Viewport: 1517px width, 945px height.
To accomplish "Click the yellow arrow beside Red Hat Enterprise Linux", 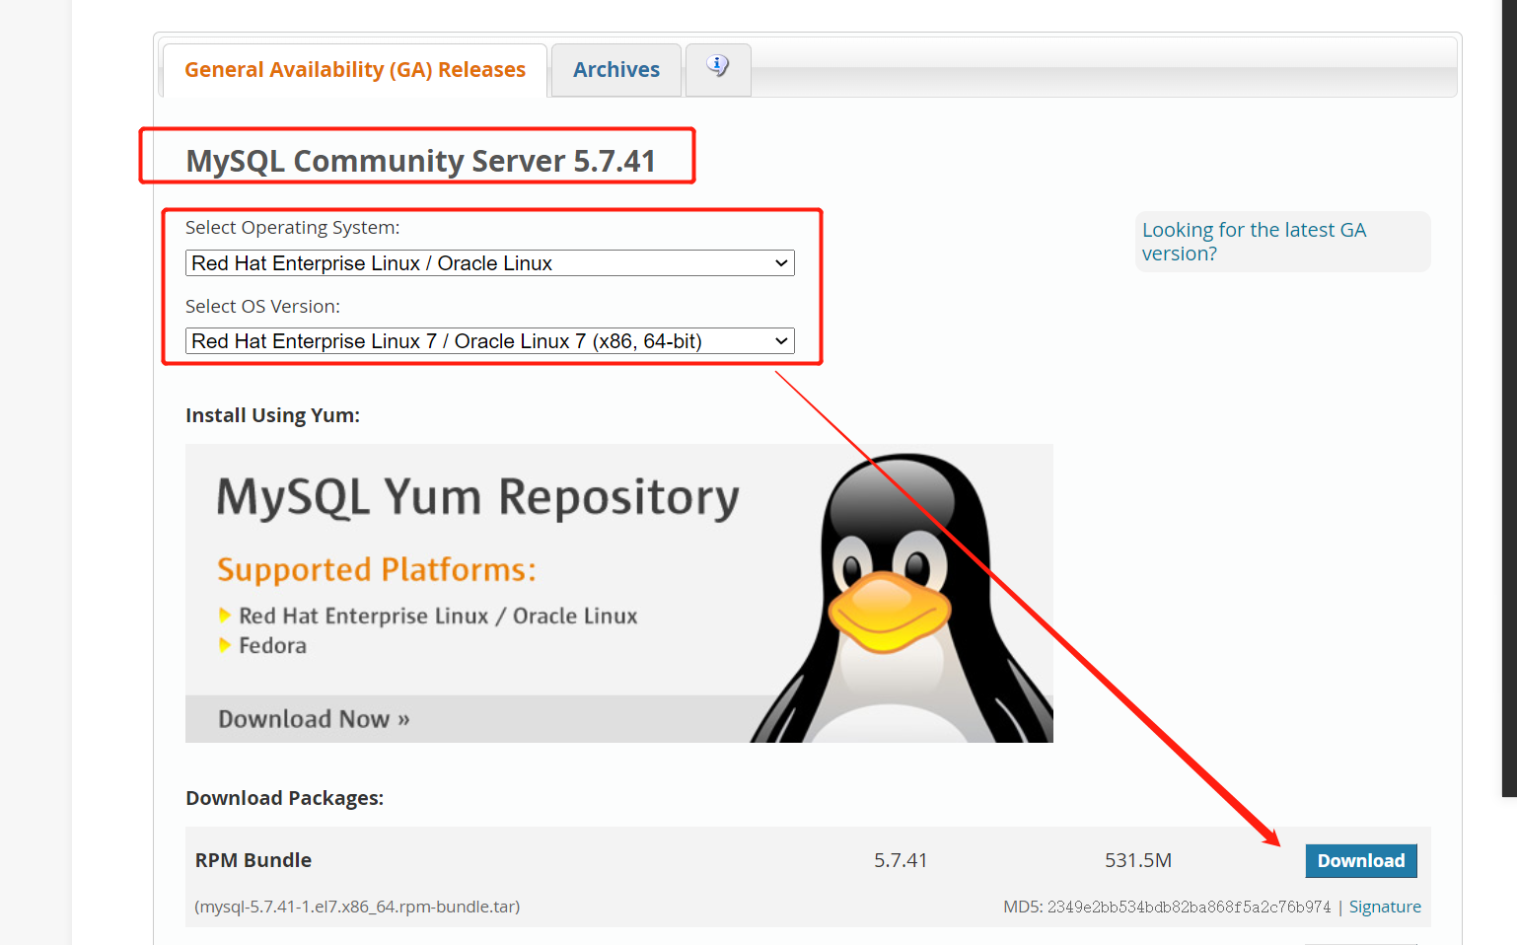I will [x=225, y=615].
